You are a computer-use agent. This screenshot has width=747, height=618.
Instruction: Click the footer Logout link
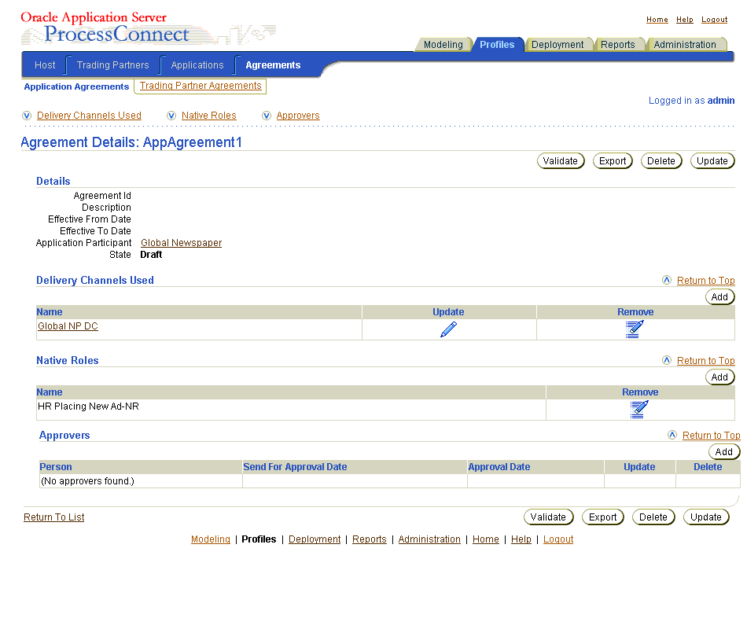pyautogui.click(x=557, y=539)
